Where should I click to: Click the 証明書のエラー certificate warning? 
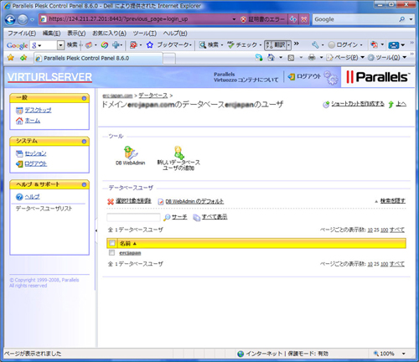click(263, 19)
